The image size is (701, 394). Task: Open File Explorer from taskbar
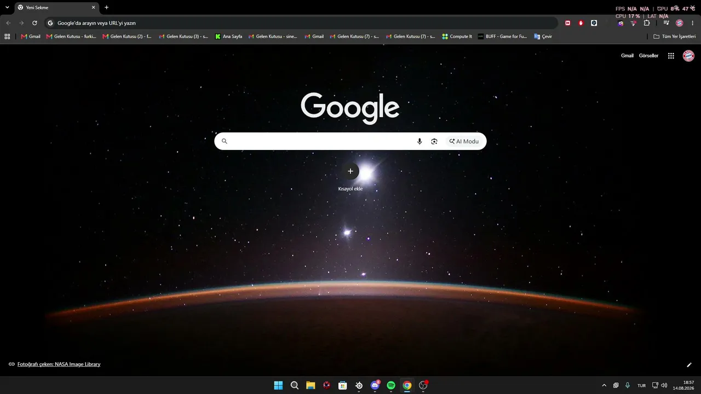click(311, 385)
